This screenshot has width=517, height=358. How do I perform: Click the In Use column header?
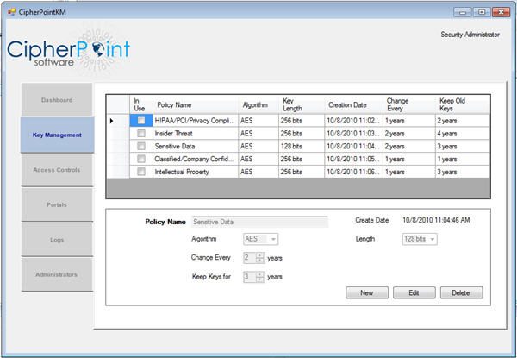tap(141, 105)
